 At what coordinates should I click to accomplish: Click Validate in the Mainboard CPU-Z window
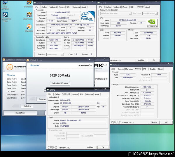coord(90,147)
